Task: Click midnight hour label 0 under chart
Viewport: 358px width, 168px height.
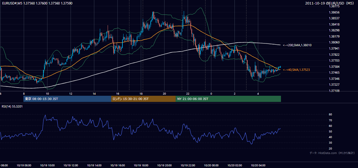Action: [211, 94]
